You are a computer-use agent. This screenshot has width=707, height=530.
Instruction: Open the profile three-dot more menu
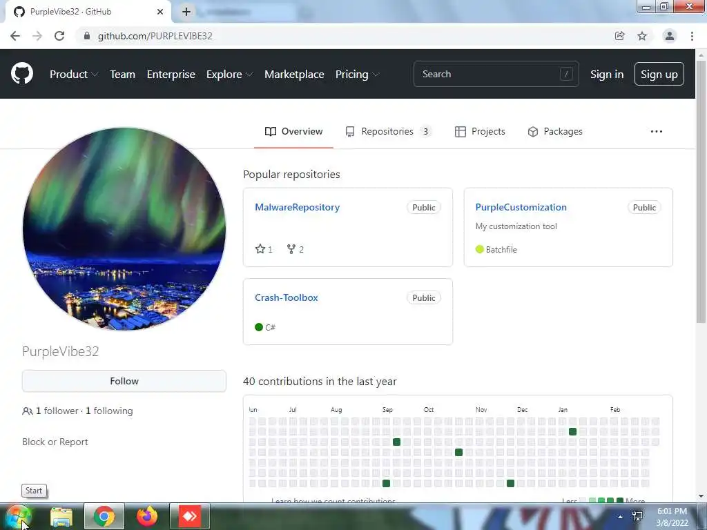tap(657, 132)
